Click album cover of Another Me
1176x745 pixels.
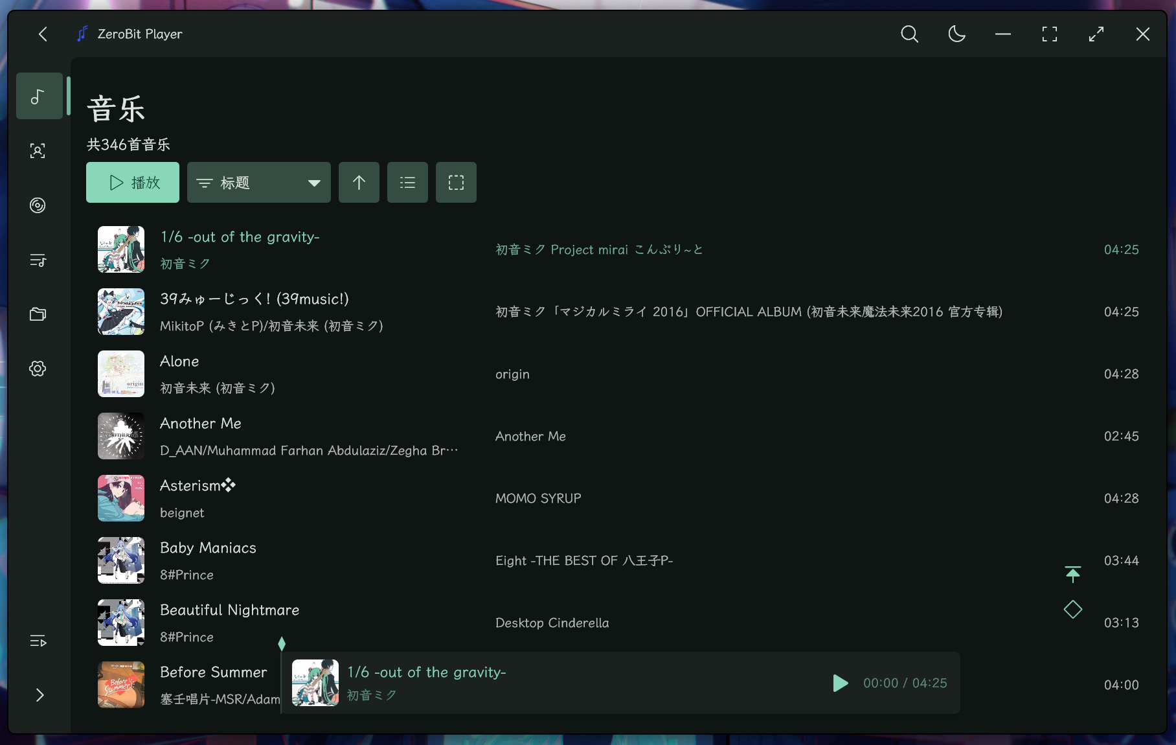coord(121,436)
